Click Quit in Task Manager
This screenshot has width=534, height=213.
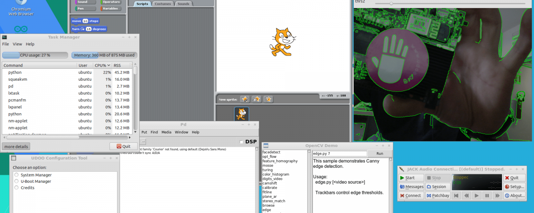click(x=123, y=146)
